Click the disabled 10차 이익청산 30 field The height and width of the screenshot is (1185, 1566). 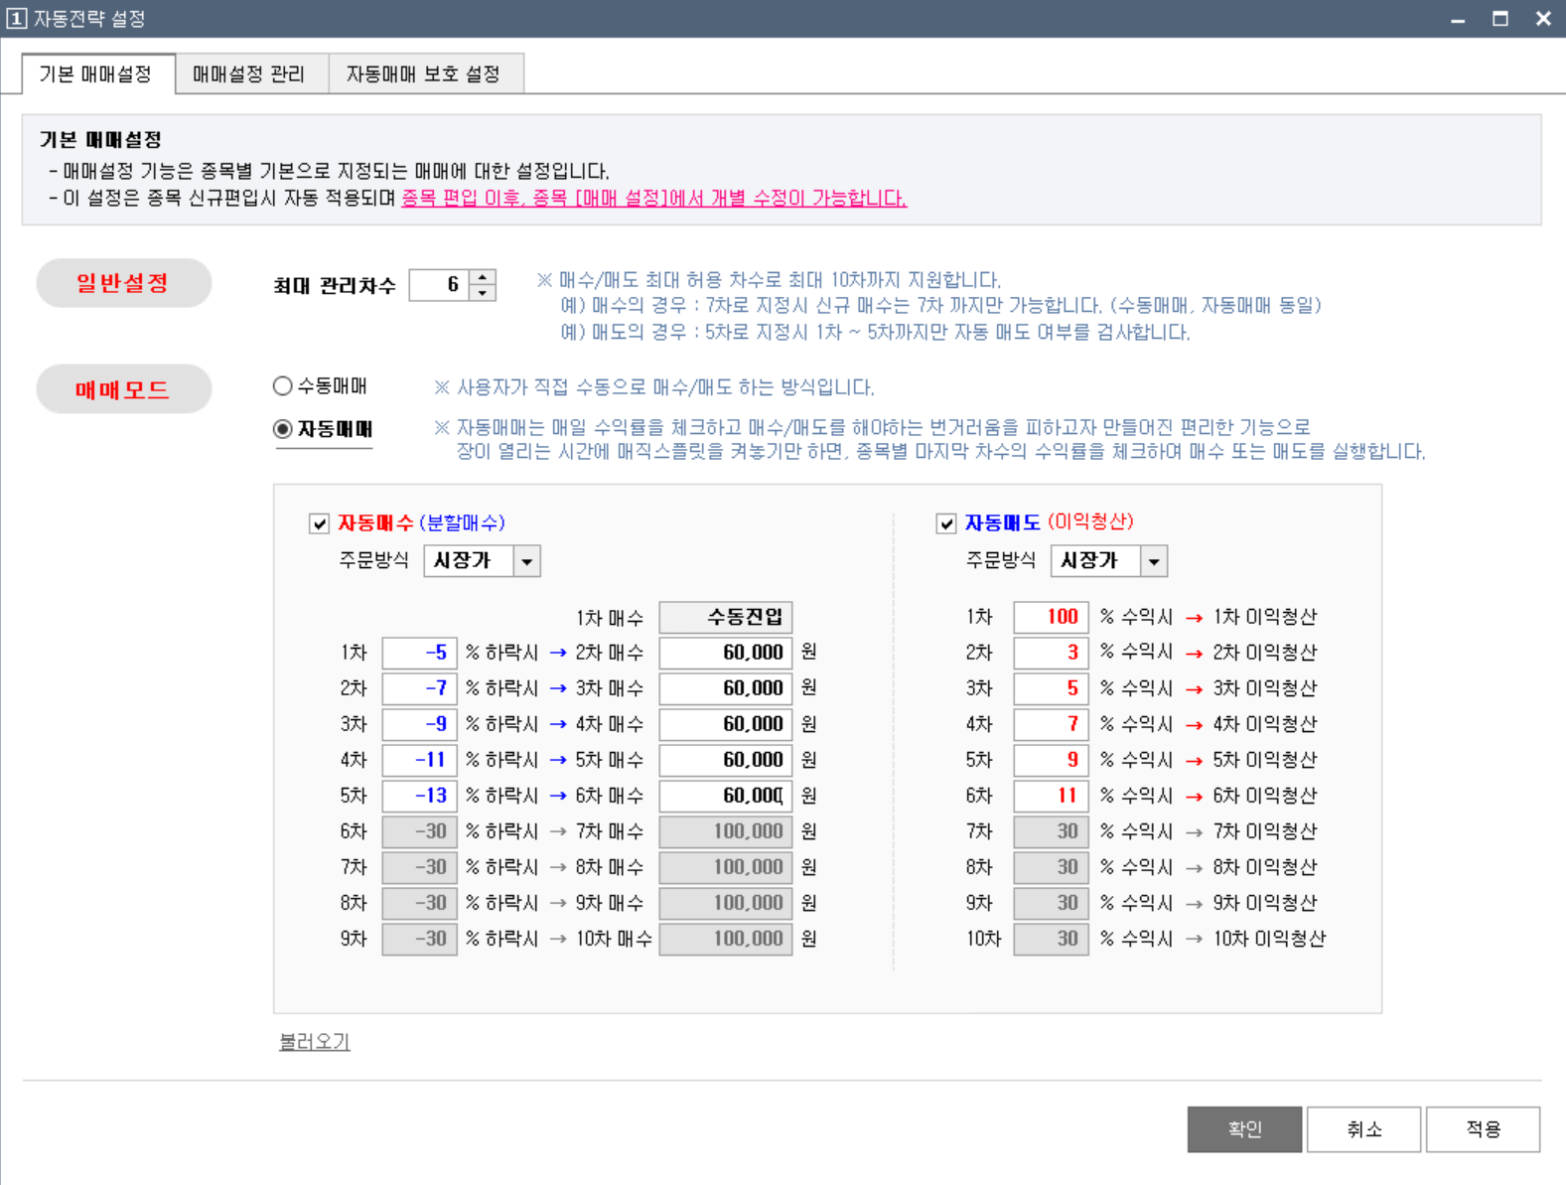(x=1051, y=939)
